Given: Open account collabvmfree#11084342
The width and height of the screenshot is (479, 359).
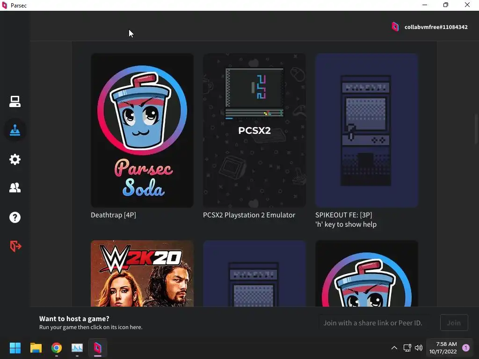Looking at the screenshot, I should coord(436,27).
